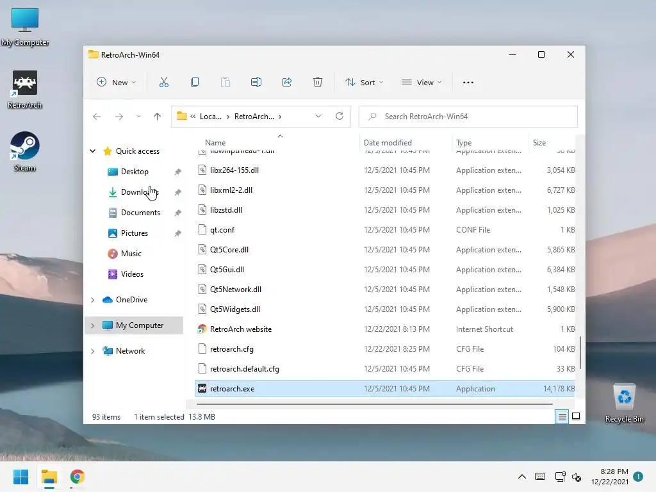656x492 pixels.
Task: Select the Recycle Bin desktop icon
Action: [x=624, y=404]
